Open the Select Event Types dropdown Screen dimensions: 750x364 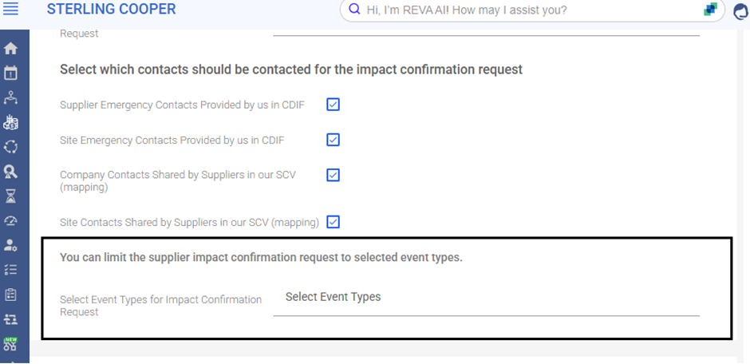[x=486, y=298]
